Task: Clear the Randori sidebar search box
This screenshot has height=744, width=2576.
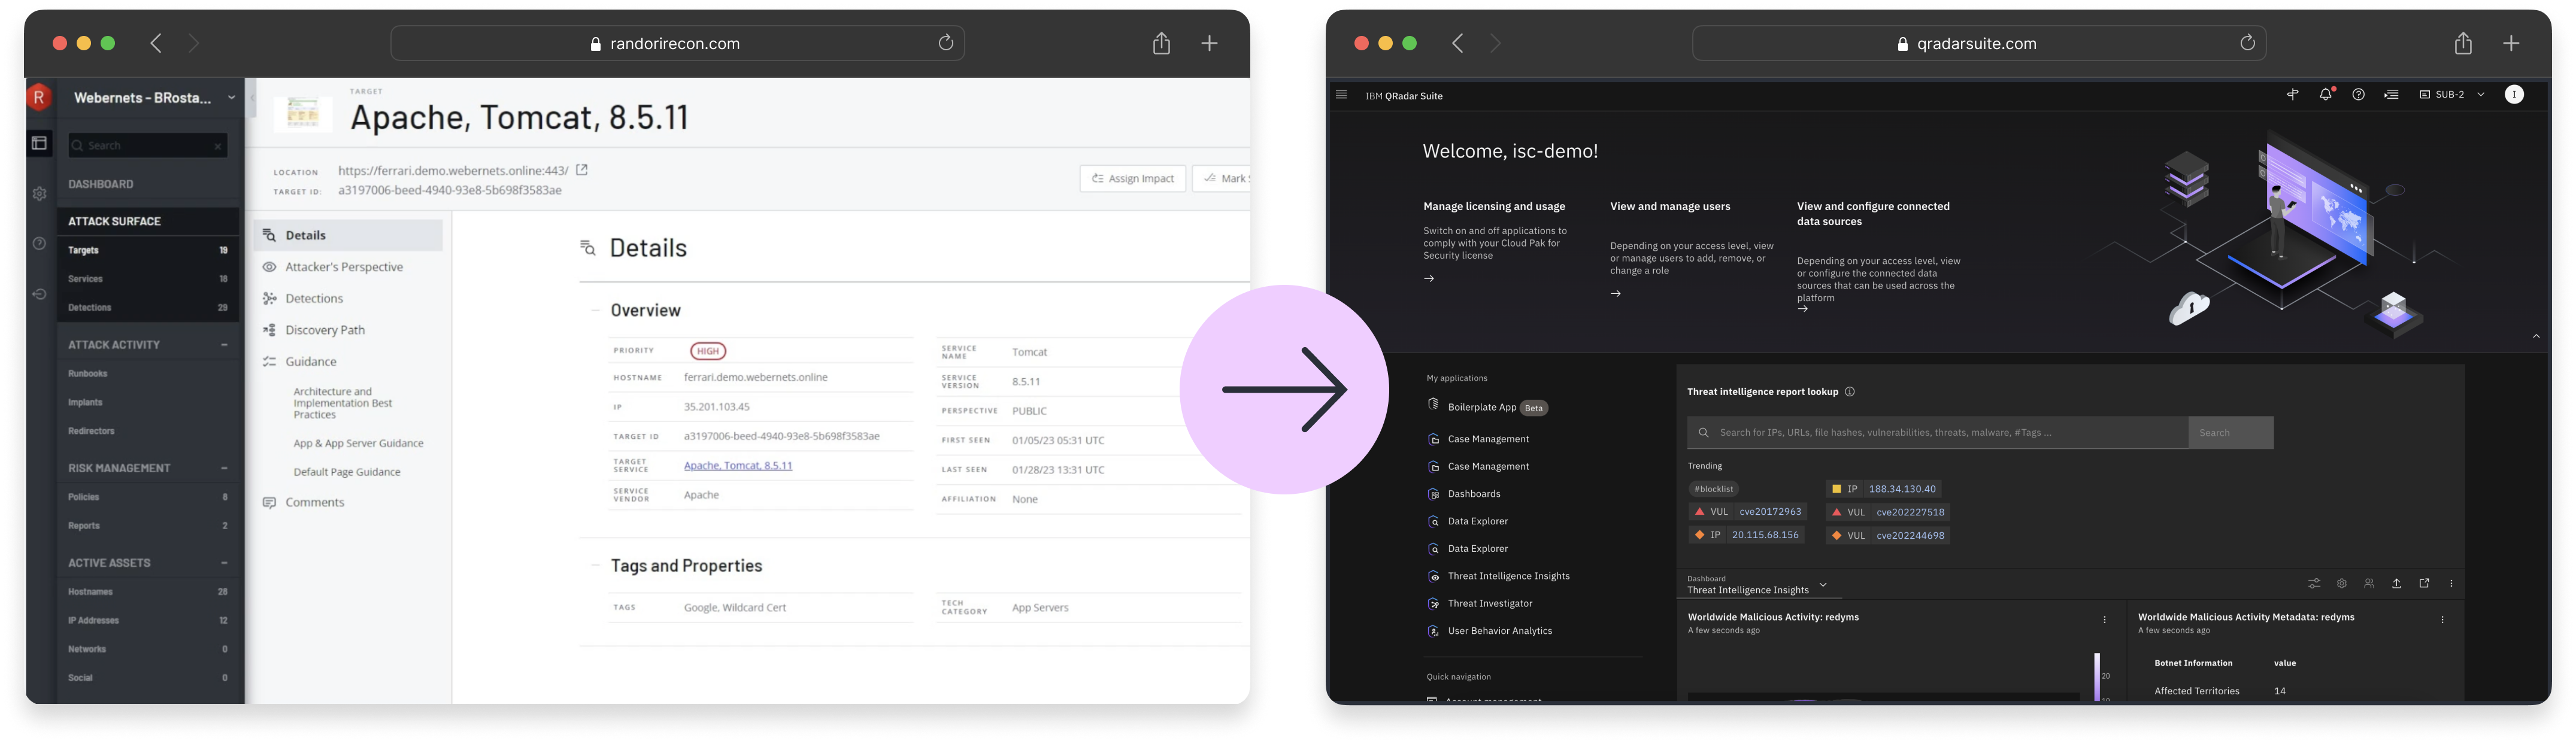Action: point(218,146)
